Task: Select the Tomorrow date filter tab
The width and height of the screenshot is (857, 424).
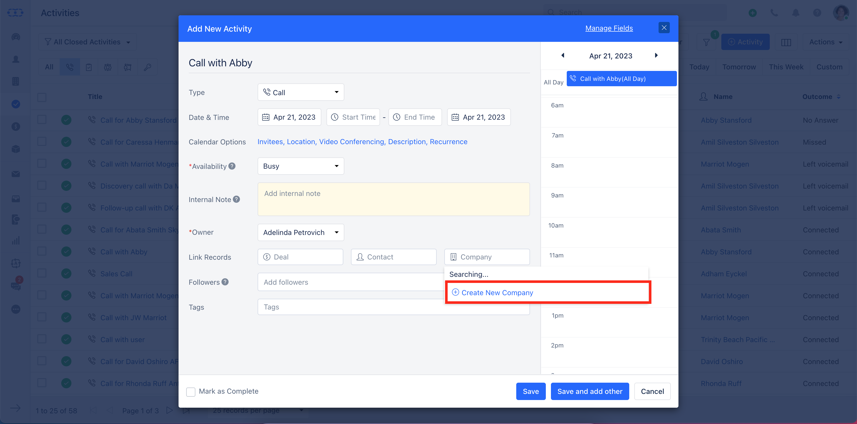Action: [x=739, y=67]
